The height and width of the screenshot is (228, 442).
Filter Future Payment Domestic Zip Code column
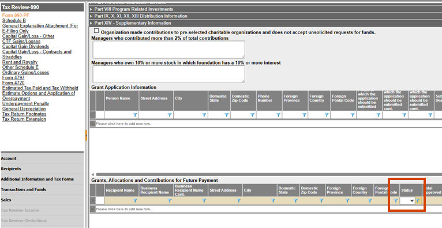[x=321, y=201]
